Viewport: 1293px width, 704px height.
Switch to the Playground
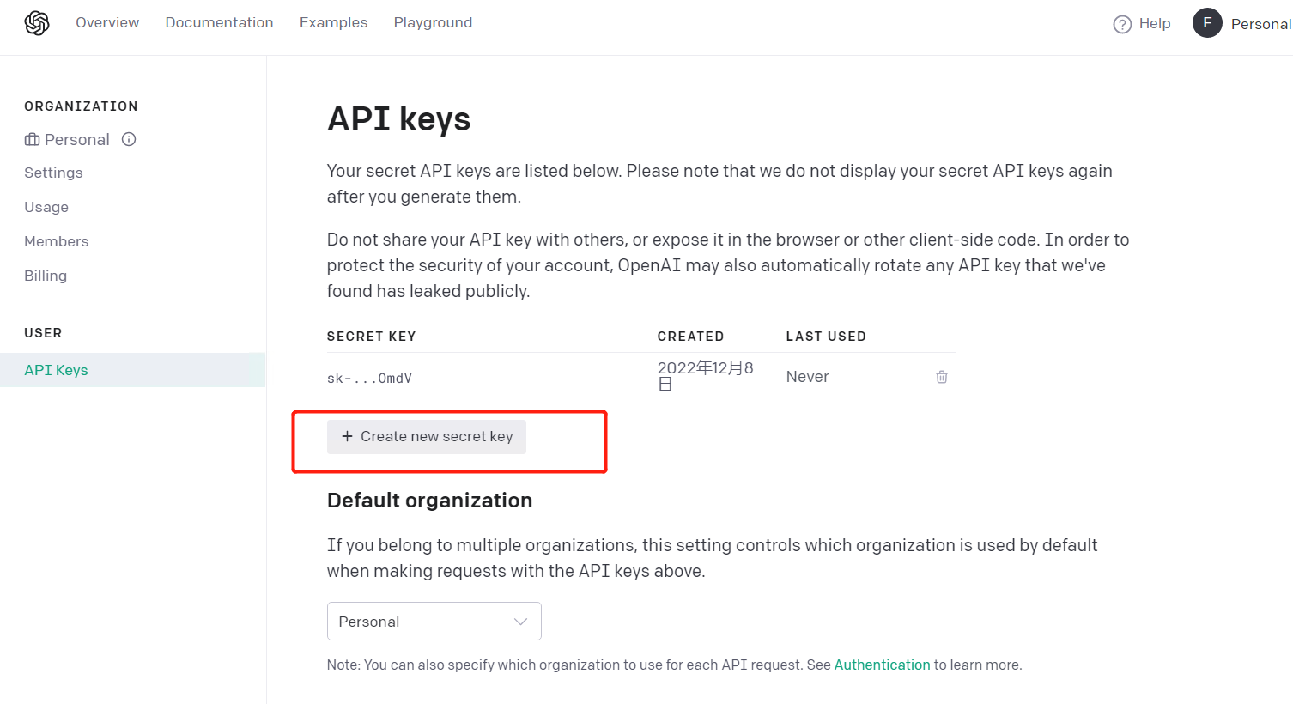[433, 22]
